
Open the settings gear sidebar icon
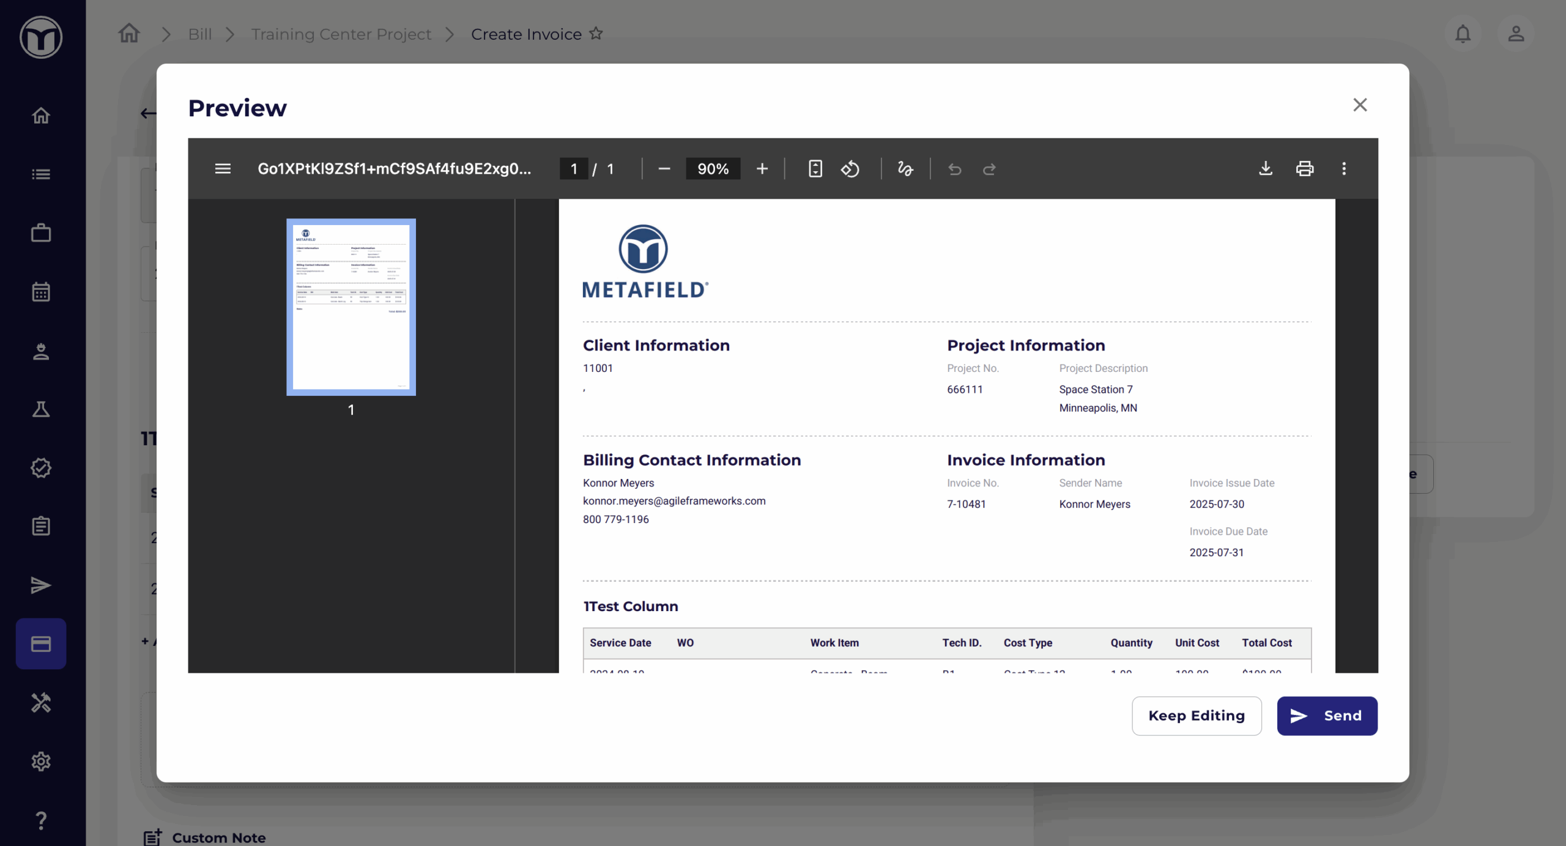tap(41, 761)
